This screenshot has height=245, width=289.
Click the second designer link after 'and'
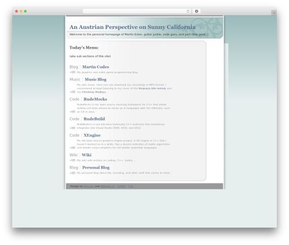(x=108, y=187)
